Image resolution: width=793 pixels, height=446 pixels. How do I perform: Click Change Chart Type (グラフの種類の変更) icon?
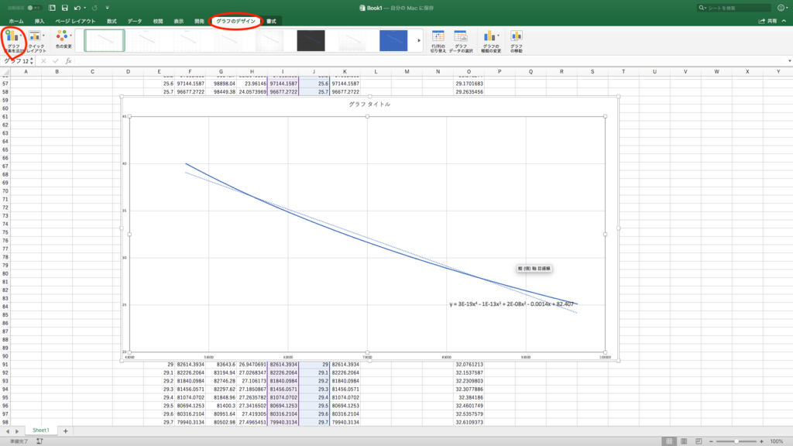coord(489,36)
